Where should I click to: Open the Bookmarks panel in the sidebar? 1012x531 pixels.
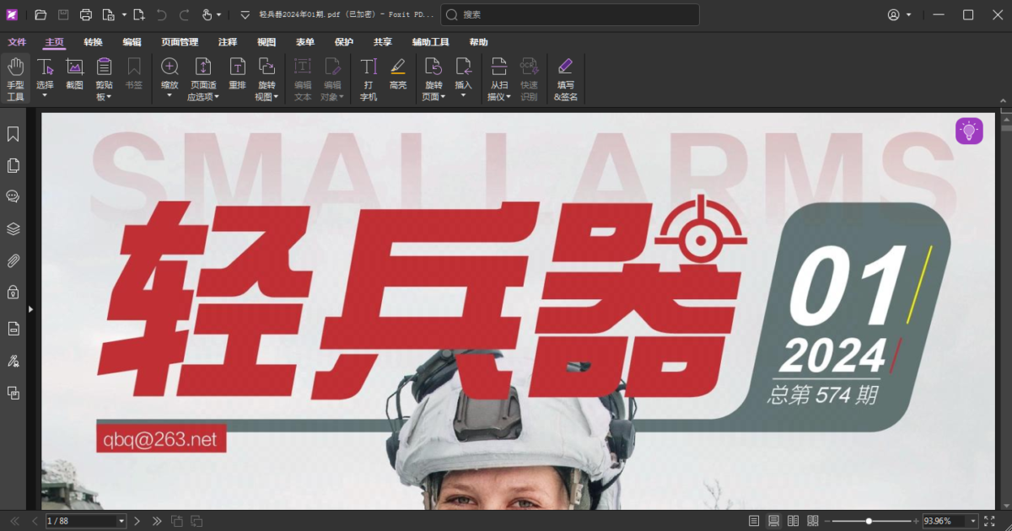(x=13, y=133)
